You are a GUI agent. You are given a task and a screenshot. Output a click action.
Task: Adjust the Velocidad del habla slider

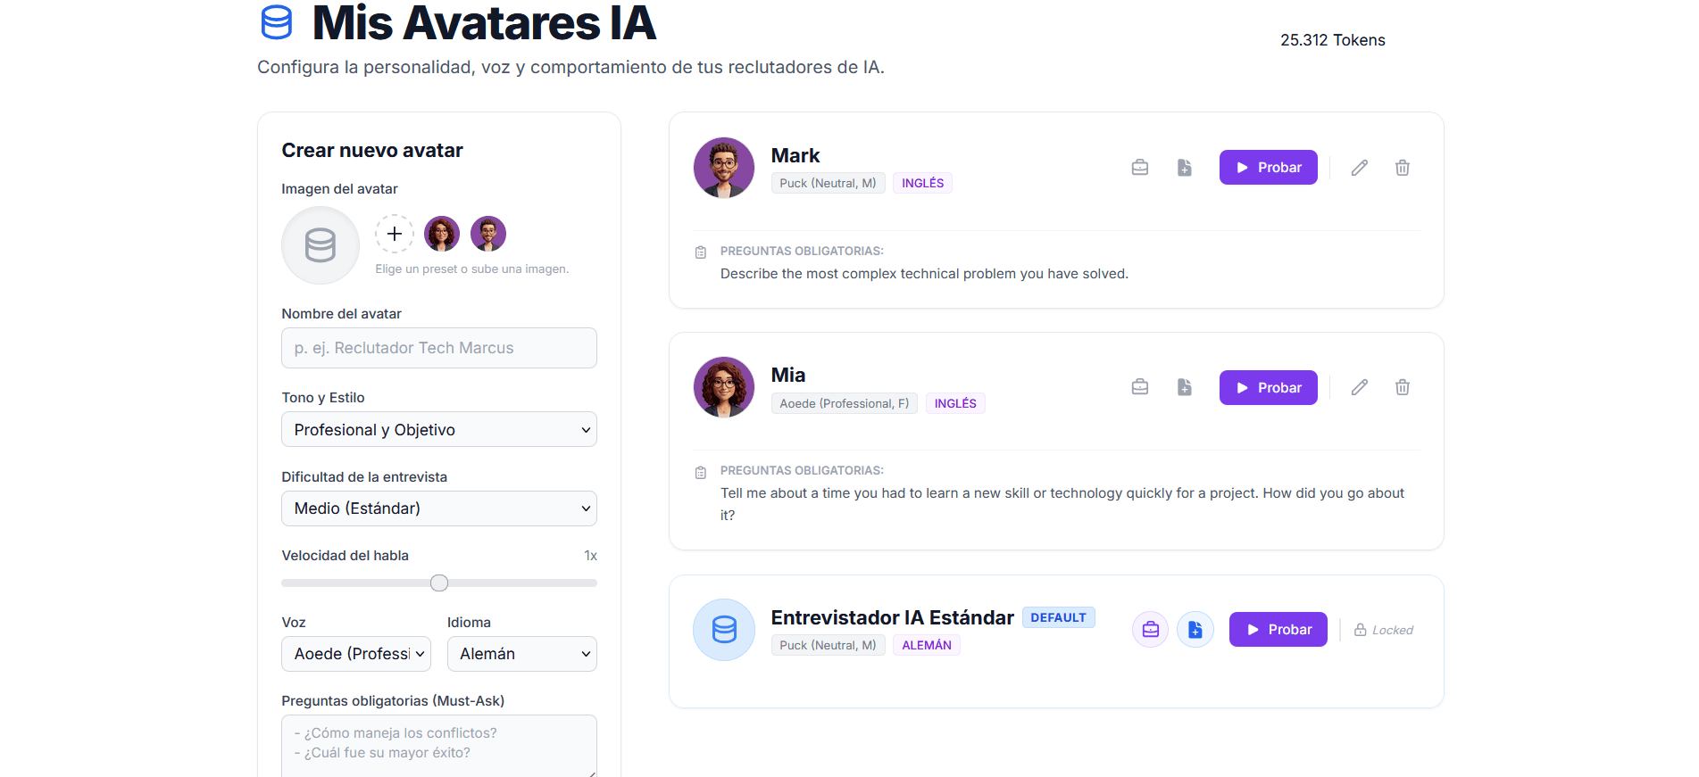point(439,583)
